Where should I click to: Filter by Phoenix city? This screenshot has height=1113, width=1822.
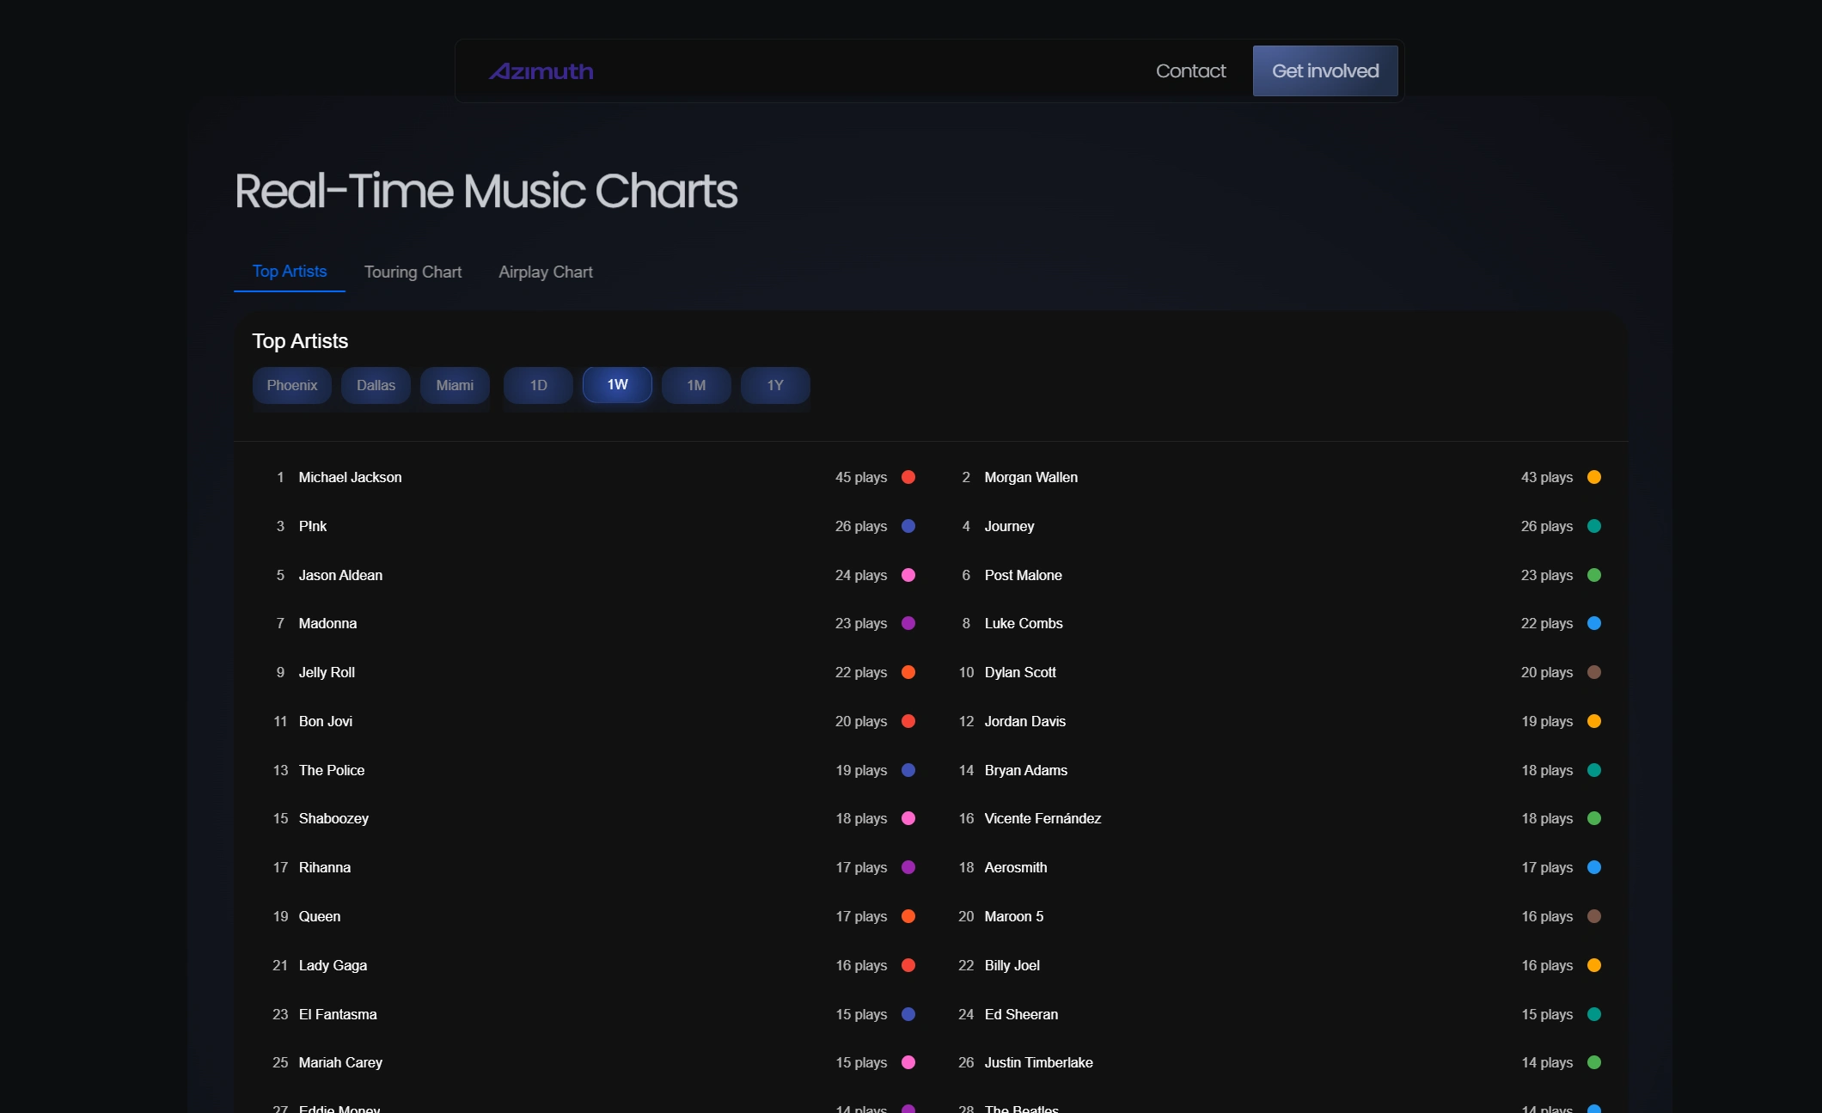coord(292,385)
